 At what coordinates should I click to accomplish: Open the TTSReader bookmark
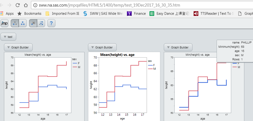pos(214,14)
